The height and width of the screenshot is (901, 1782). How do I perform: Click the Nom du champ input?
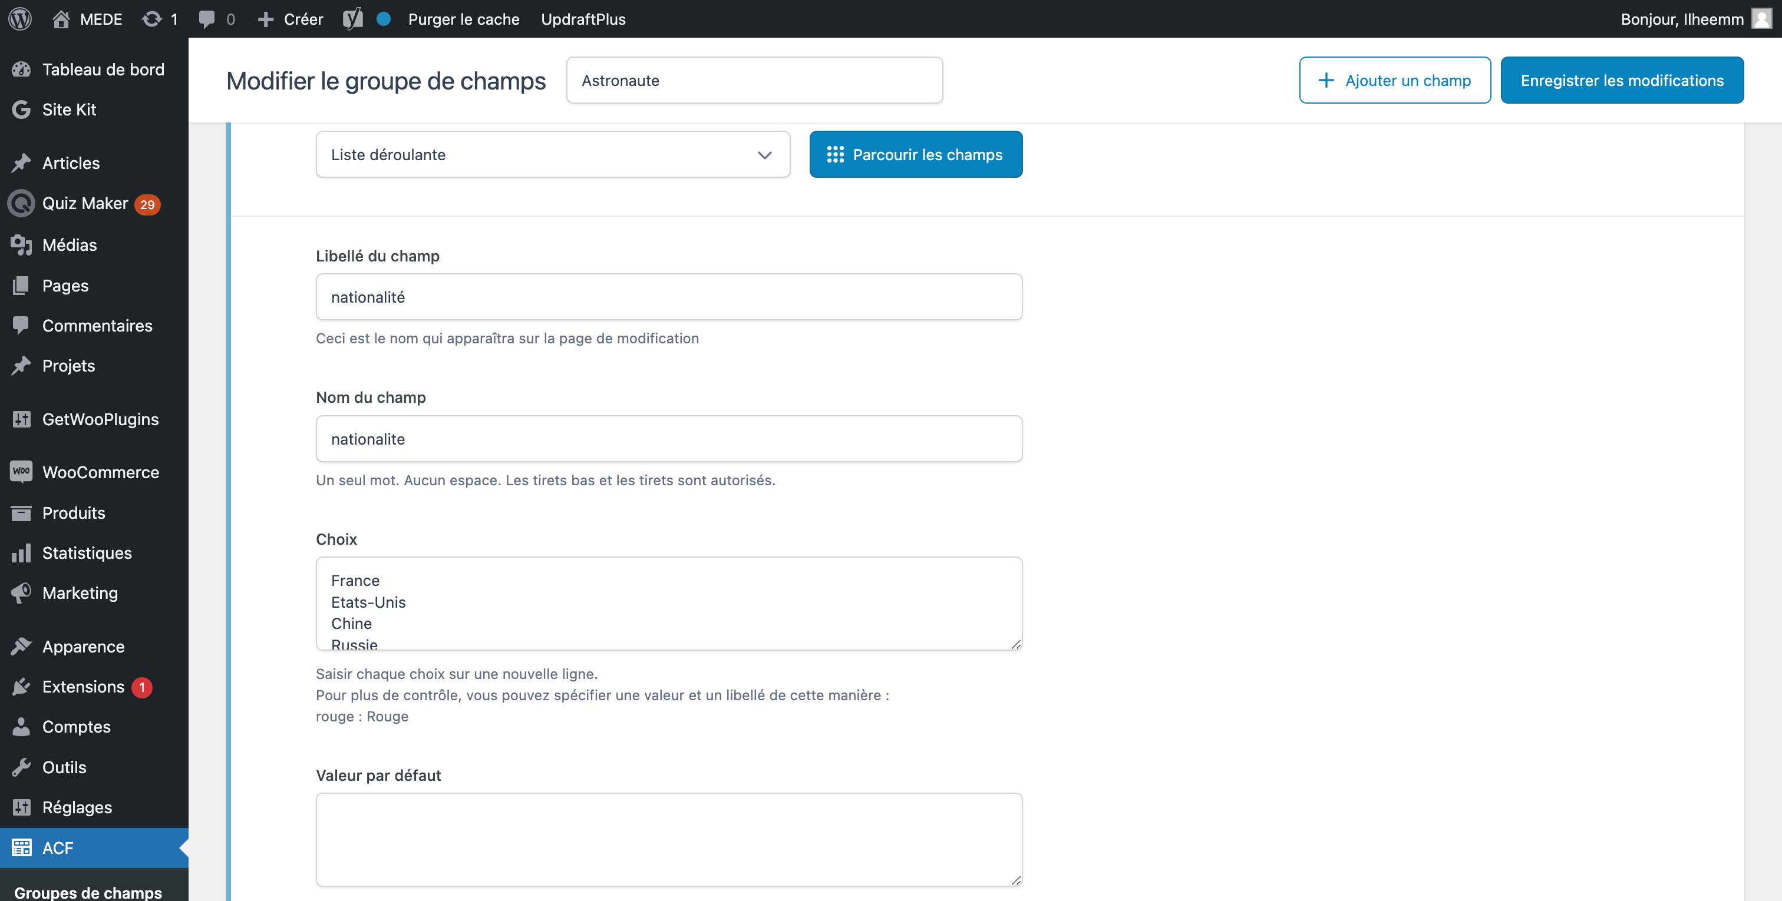pos(668,438)
